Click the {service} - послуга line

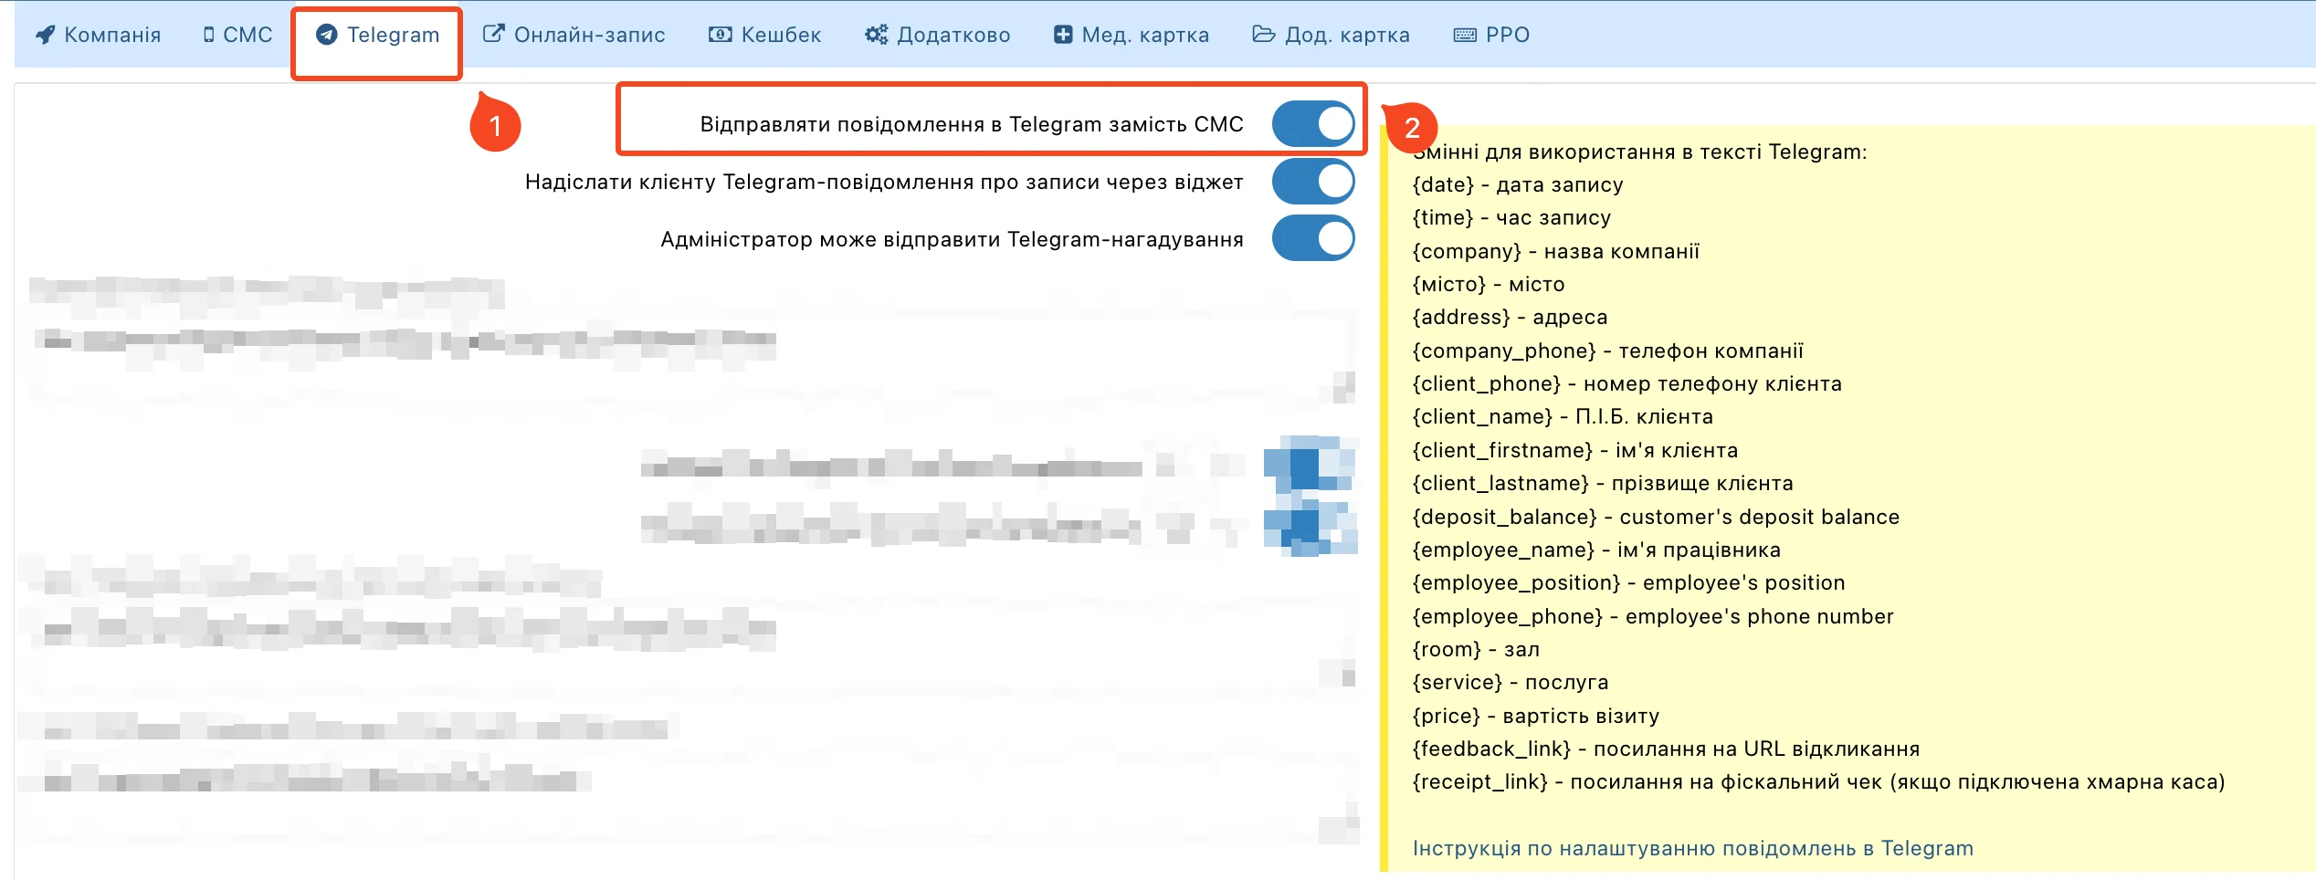coord(1511,682)
